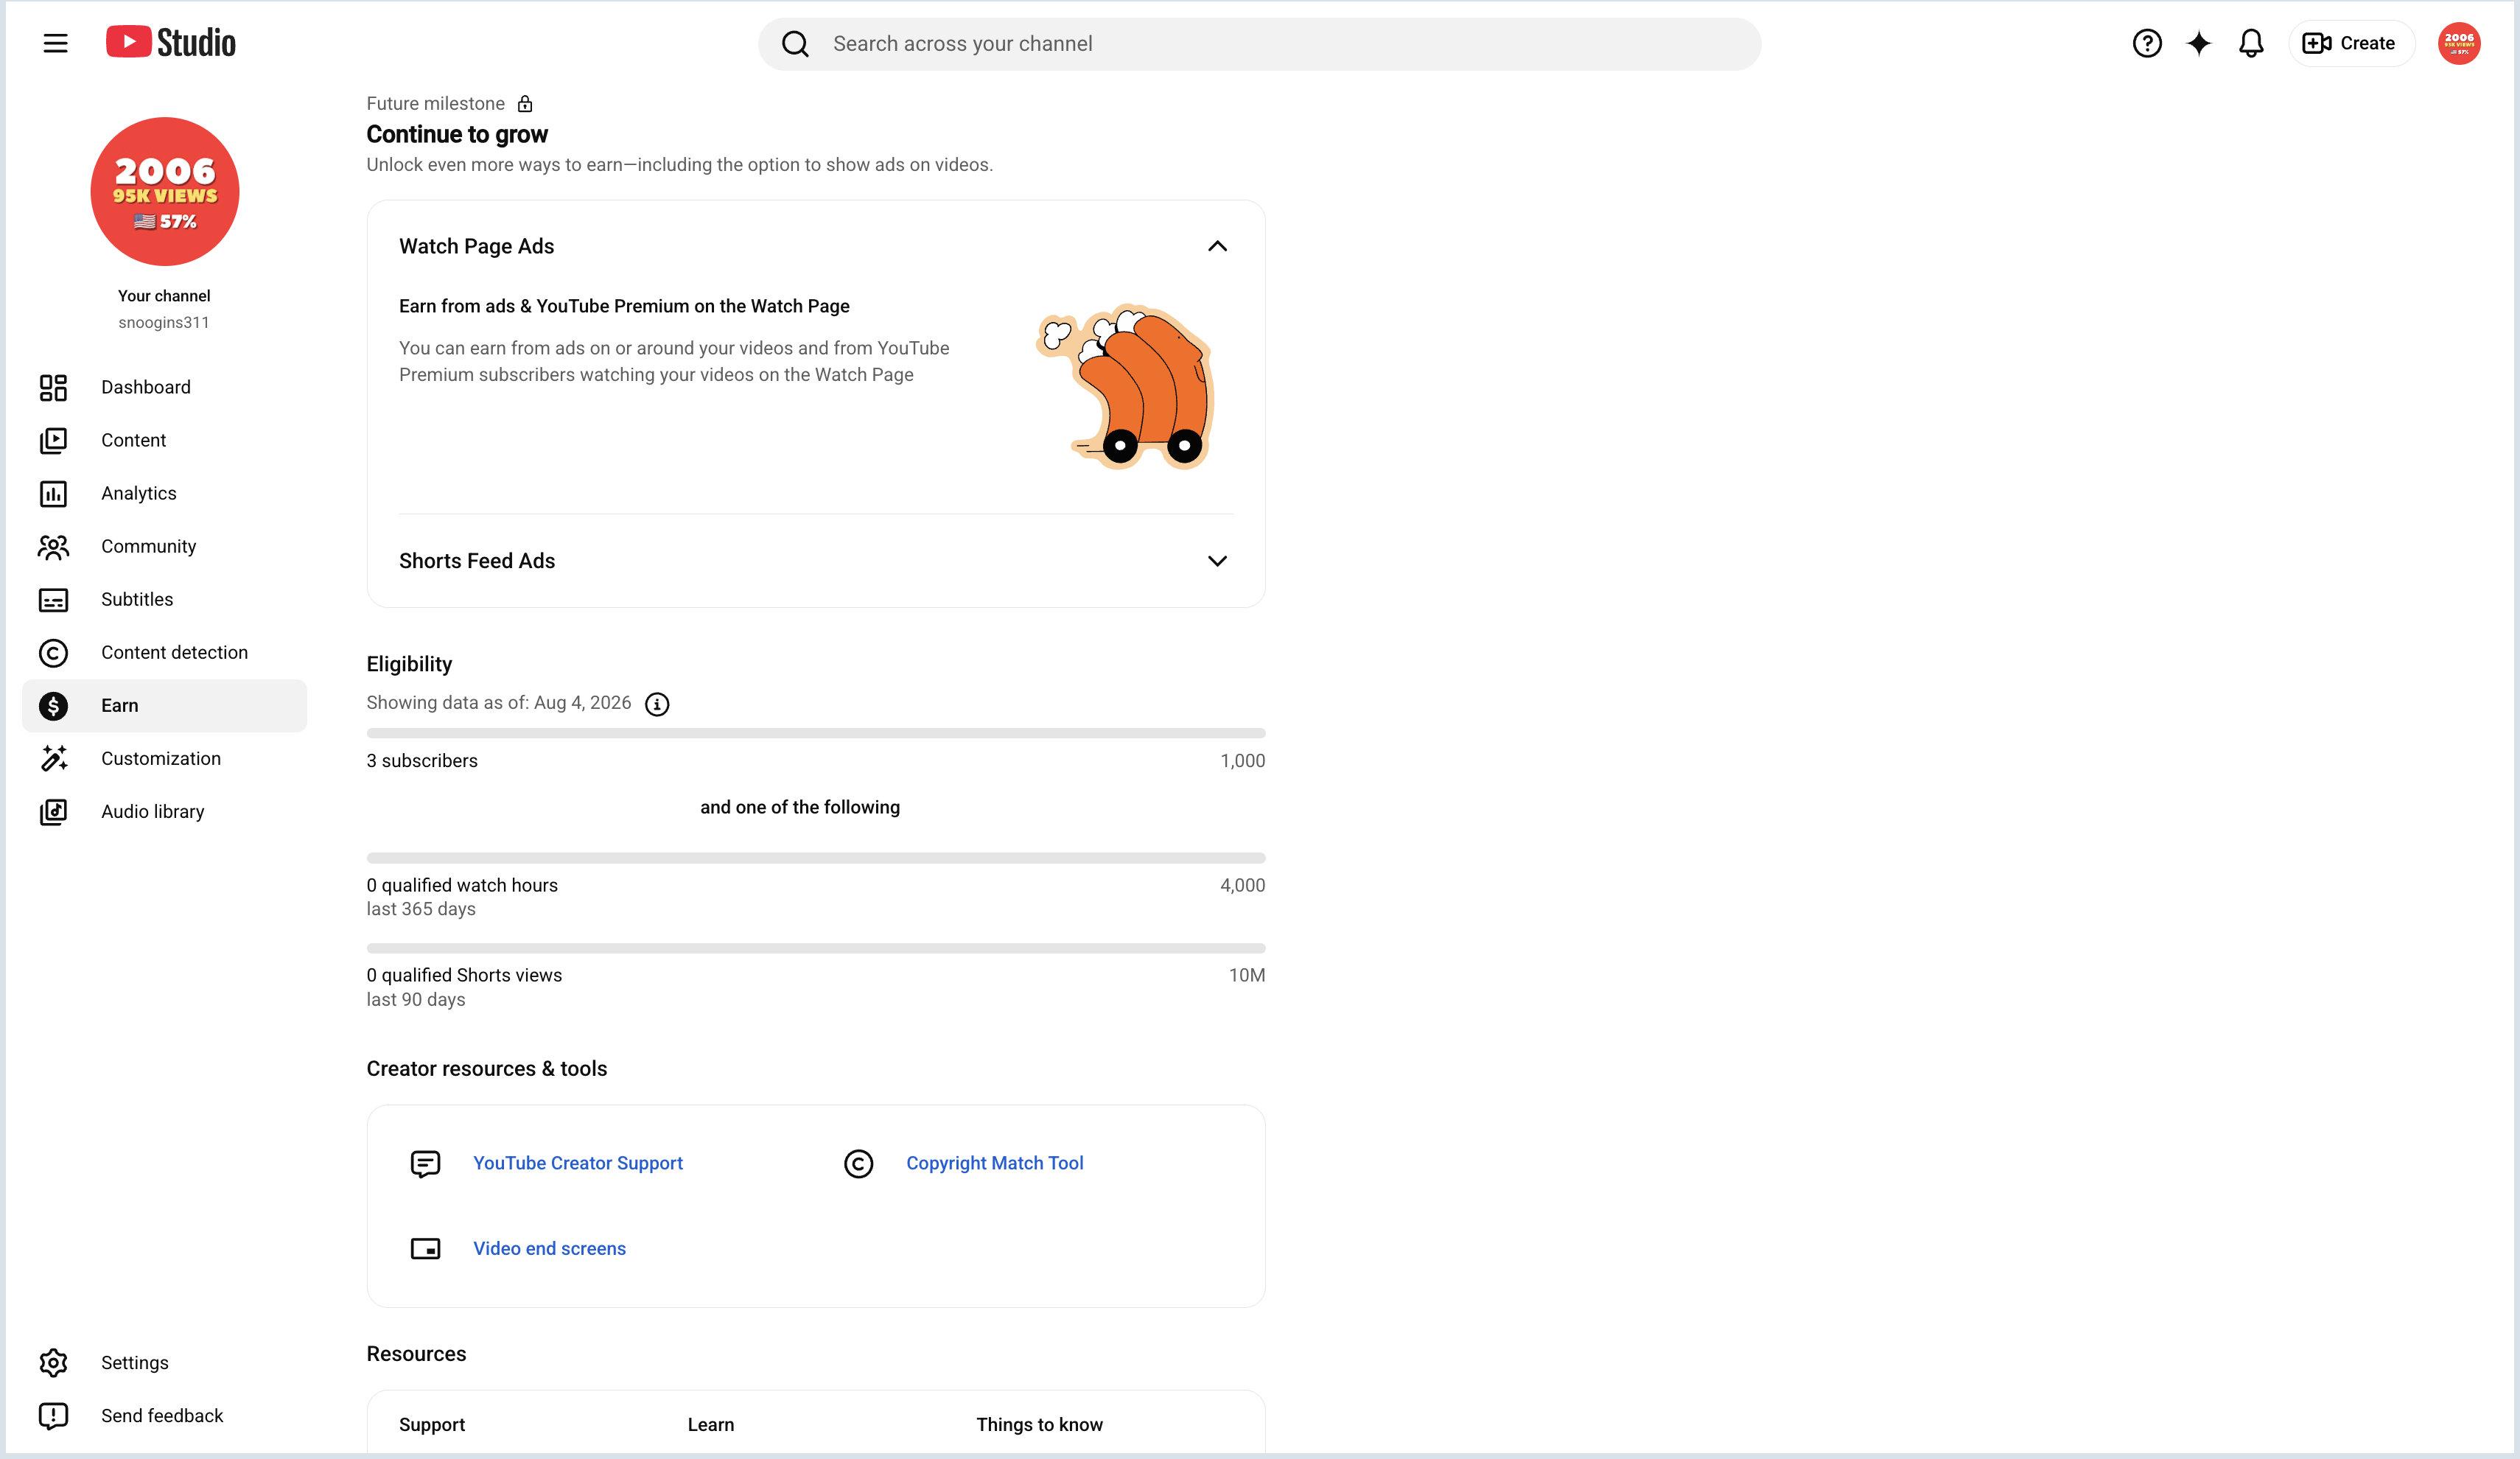This screenshot has width=2520, height=1459.
Task: Open YouTube Creator Support link
Action: (578, 1163)
